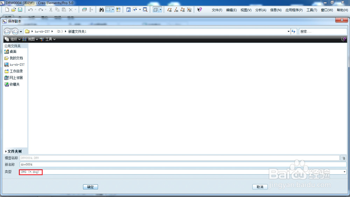Open the 应用程序(P) menu

pos(294,10)
